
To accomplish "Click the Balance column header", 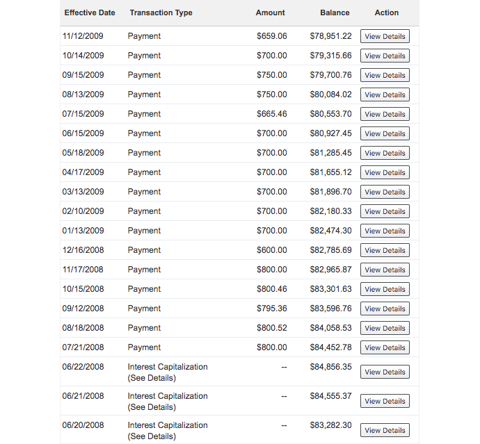I will 335,13.
